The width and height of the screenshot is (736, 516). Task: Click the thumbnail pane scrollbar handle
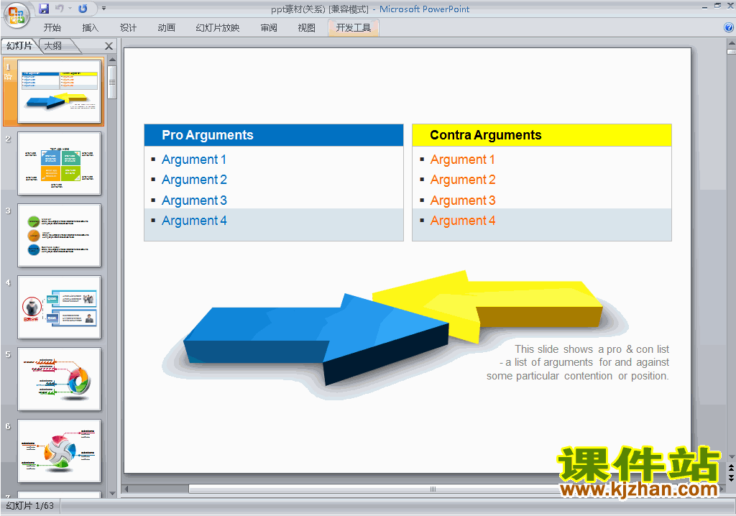pyautogui.click(x=112, y=82)
